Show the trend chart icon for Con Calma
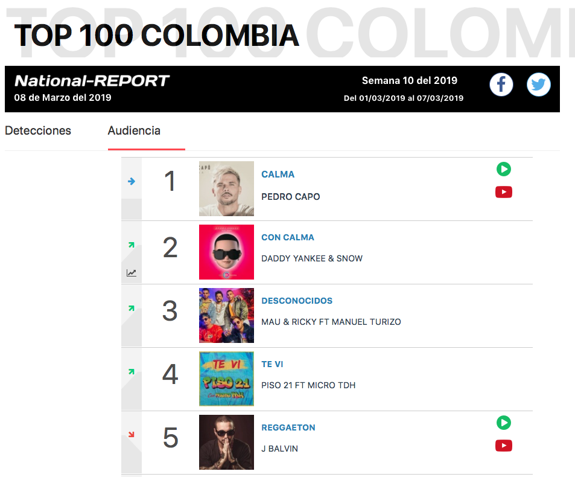The width and height of the screenshot is (575, 477). point(132,273)
